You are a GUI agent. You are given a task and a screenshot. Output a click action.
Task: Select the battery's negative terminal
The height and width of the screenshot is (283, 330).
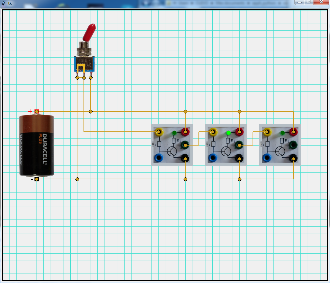[37, 179]
